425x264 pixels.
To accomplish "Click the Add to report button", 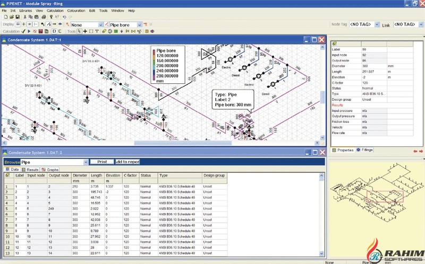I will pos(127,162).
